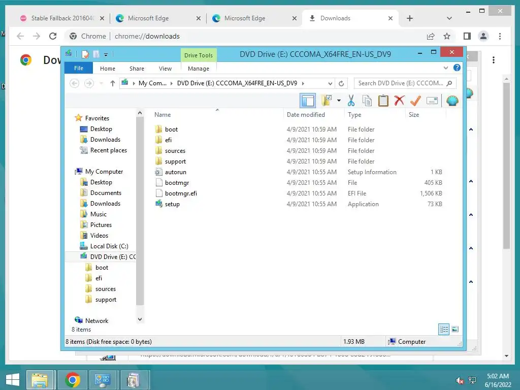520x390 pixels.
Task: Click the properties icon in Quick Access Toolbar
Action: click(x=85, y=54)
